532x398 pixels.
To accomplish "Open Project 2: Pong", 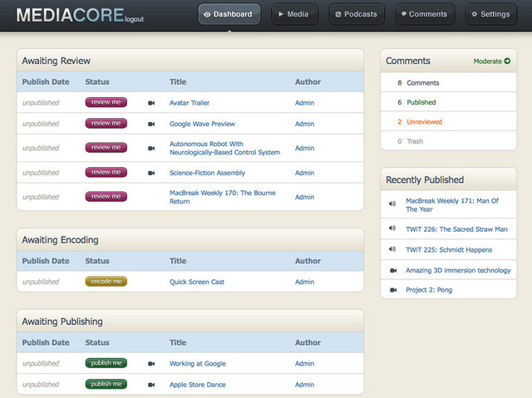I will (429, 290).
